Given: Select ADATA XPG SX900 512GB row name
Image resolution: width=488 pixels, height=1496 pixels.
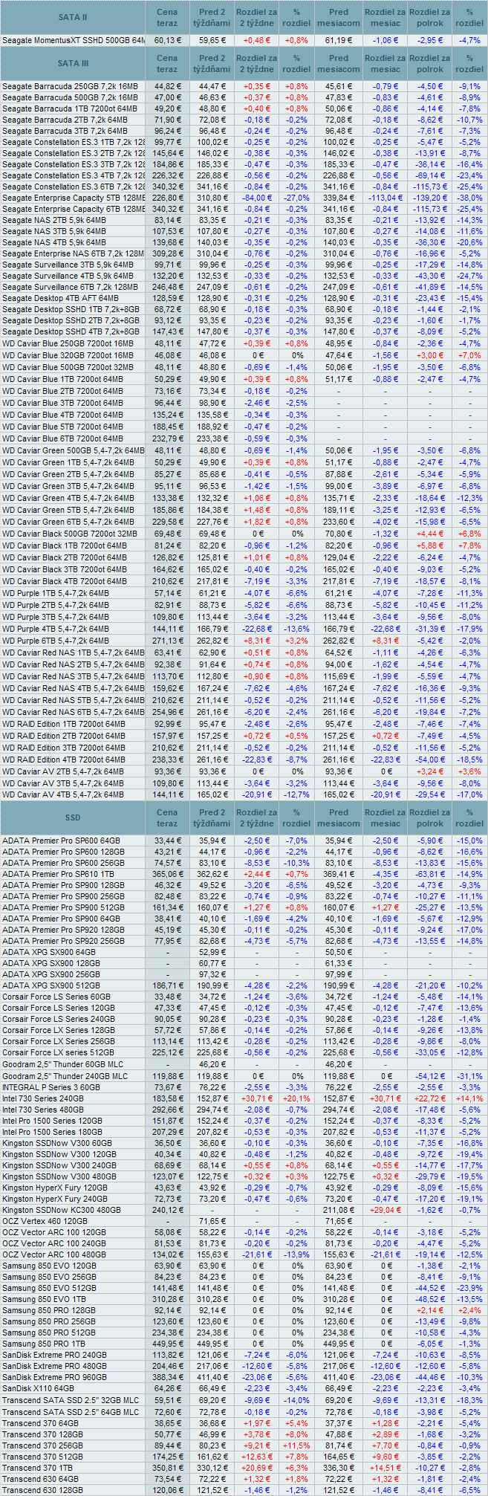Looking at the screenshot, I should coord(49,985).
